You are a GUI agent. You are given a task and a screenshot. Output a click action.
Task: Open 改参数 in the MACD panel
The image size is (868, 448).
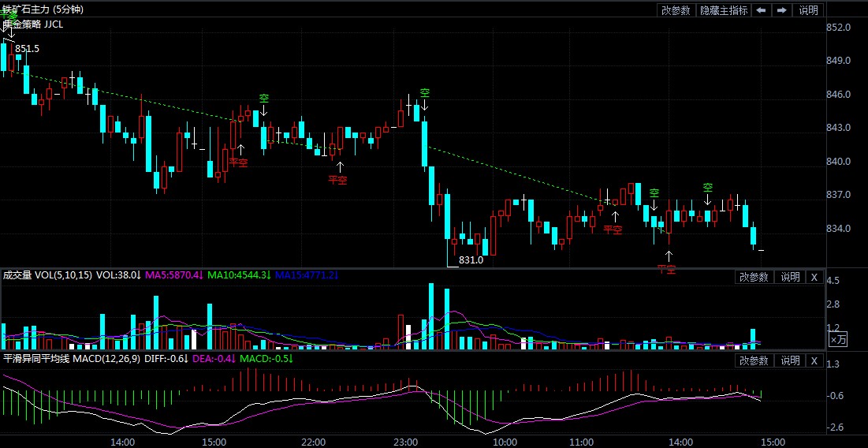coord(753,360)
